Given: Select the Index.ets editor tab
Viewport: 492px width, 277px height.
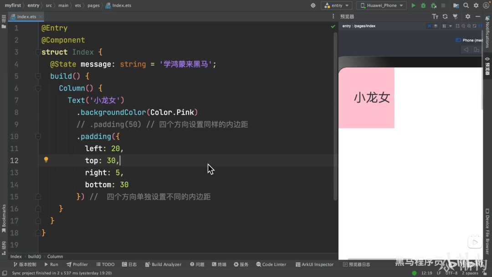Looking at the screenshot, I should click(x=26, y=16).
